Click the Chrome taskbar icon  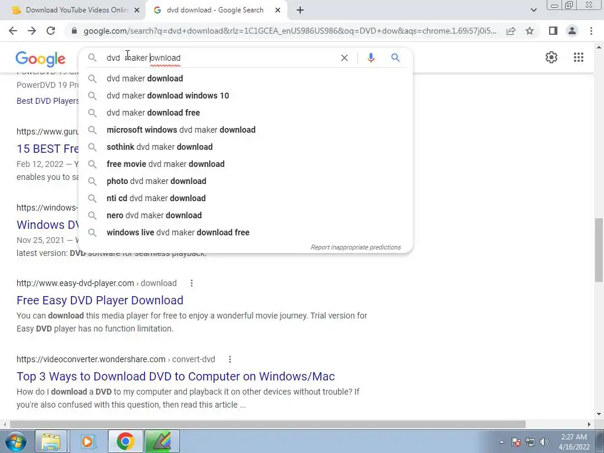point(125,441)
